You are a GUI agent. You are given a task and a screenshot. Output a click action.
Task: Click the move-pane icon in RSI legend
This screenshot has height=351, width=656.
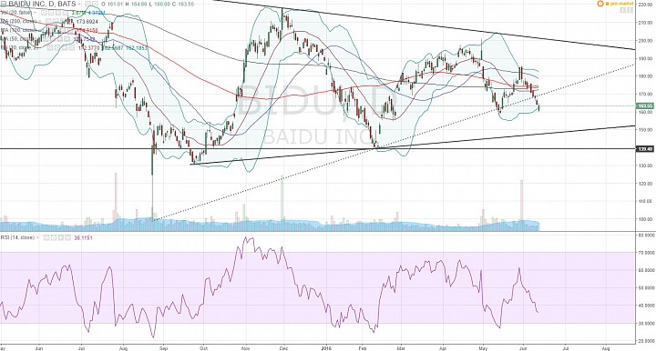click(61, 237)
